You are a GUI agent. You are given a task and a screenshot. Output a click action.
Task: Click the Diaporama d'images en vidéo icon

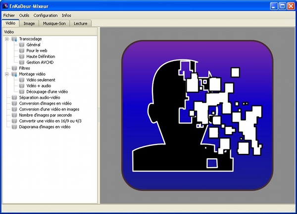point(14,127)
